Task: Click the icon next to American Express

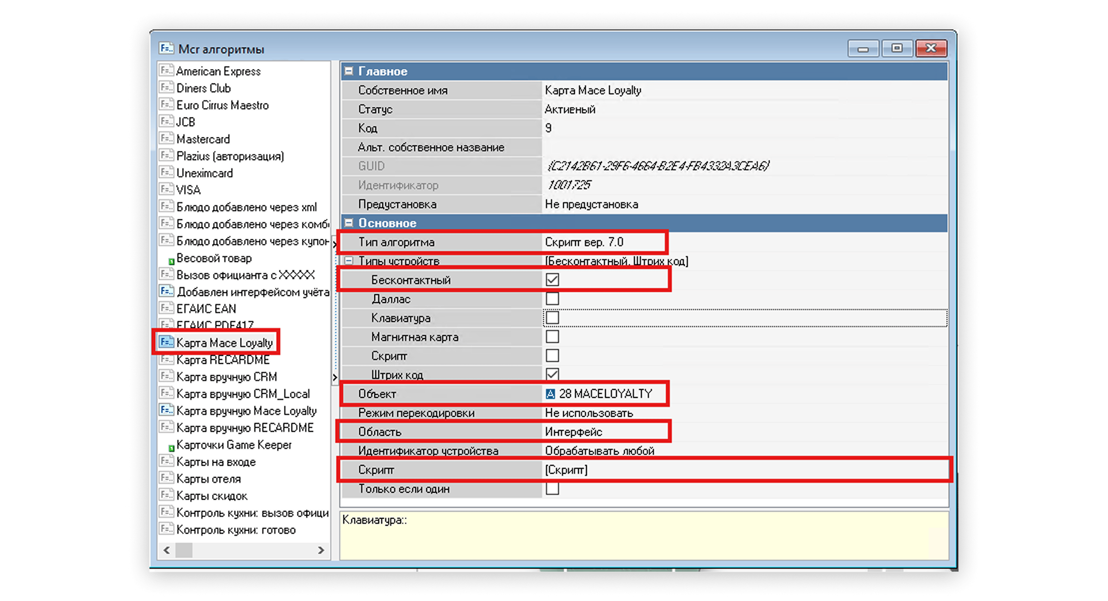Action: 166,70
